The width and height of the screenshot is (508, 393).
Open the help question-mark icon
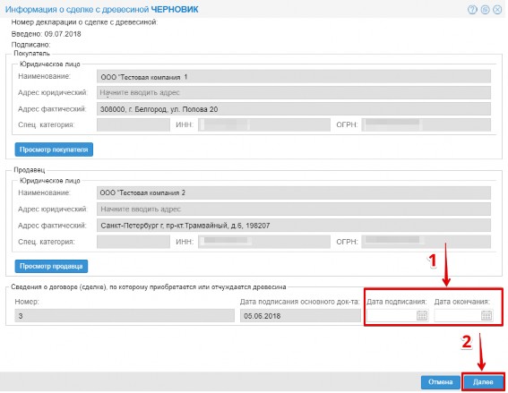pyautogui.click(x=472, y=10)
